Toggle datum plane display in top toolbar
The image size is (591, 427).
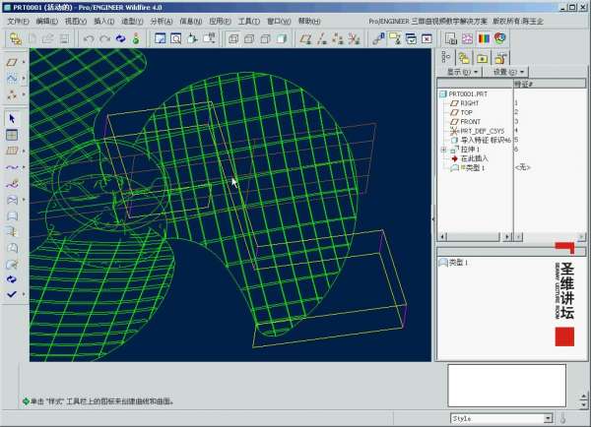305,39
